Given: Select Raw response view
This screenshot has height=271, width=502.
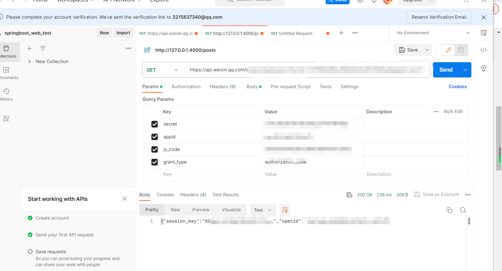Looking at the screenshot, I should [x=175, y=210].
